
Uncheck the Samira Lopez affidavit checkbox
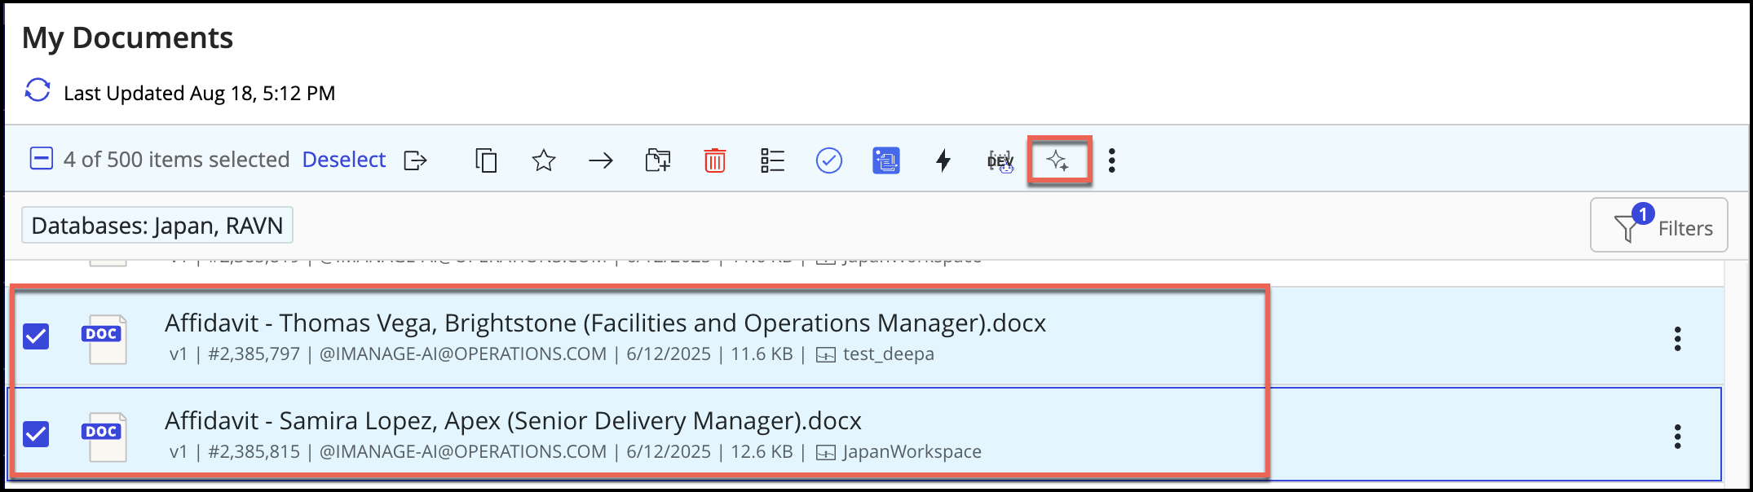tap(36, 434)
